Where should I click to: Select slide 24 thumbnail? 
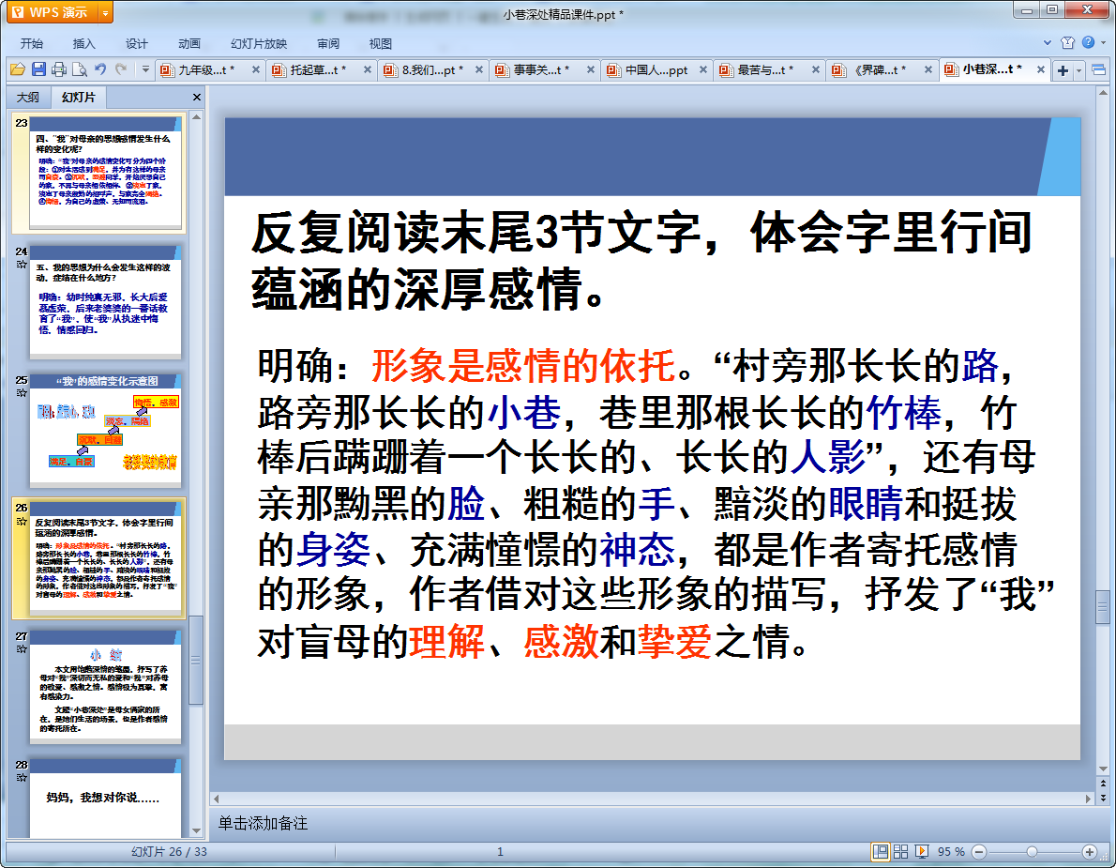pyautogui.click(x=105, y=302)
